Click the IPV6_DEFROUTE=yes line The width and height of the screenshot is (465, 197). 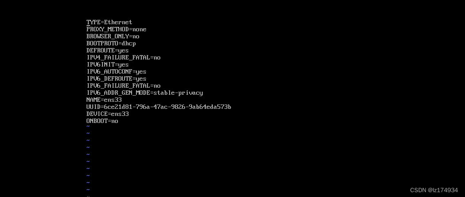(116, 79)
